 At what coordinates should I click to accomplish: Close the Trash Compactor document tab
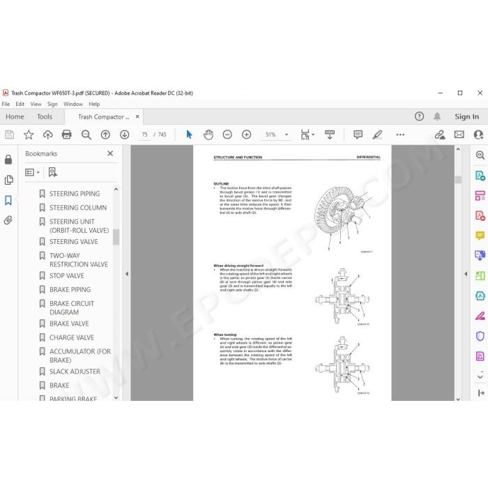[x=137, y=116]
